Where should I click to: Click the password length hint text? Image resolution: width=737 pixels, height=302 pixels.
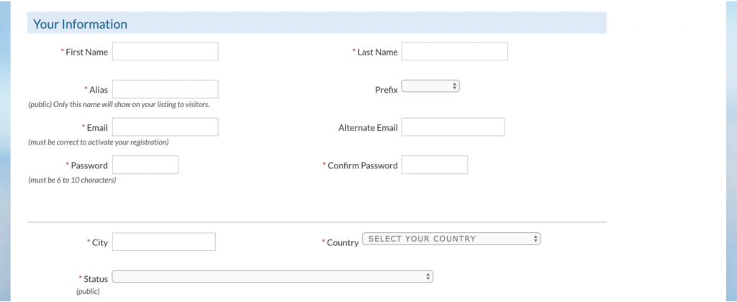(x=72, y=180)
